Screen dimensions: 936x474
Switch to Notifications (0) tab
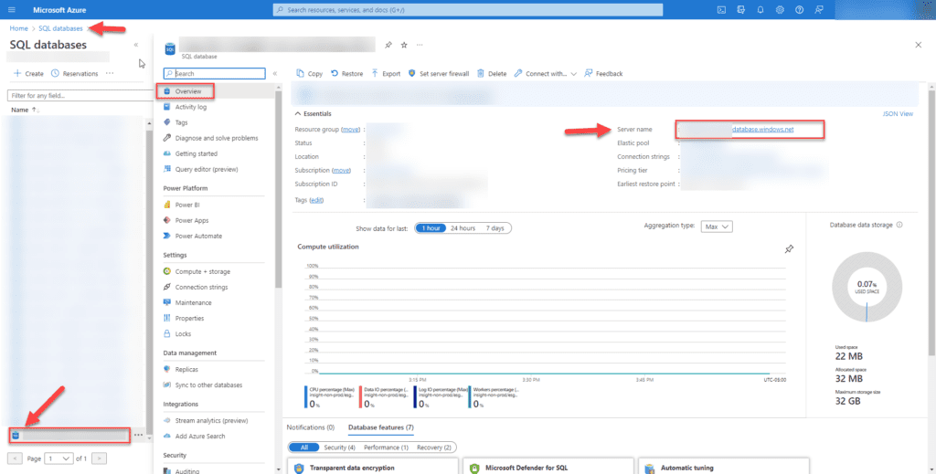pos(311,427)
